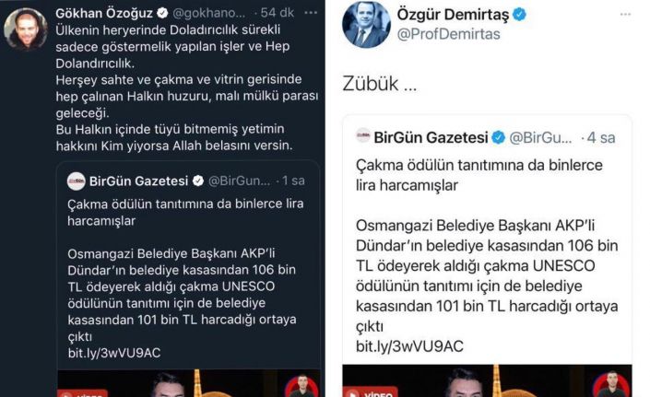
Task: Open BirGün Gazetesi name in light quote
Action: [431, 137]
